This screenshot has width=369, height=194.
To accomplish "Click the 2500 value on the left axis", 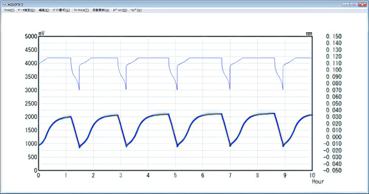I will click(31, 103).
